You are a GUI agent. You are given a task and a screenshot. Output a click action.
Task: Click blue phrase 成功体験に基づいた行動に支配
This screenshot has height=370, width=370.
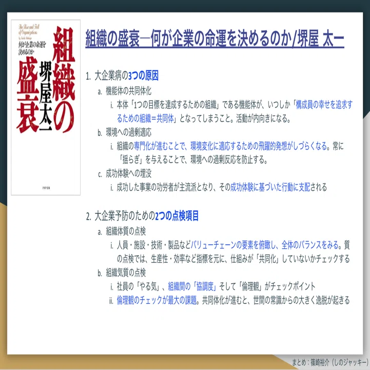(270, 187)
